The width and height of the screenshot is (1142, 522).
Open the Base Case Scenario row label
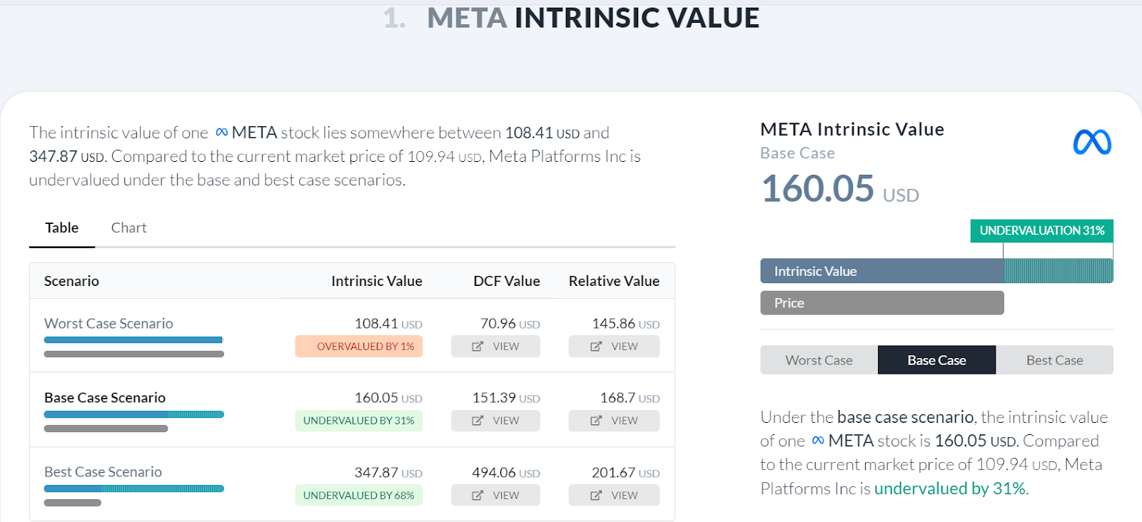point(105,397)
